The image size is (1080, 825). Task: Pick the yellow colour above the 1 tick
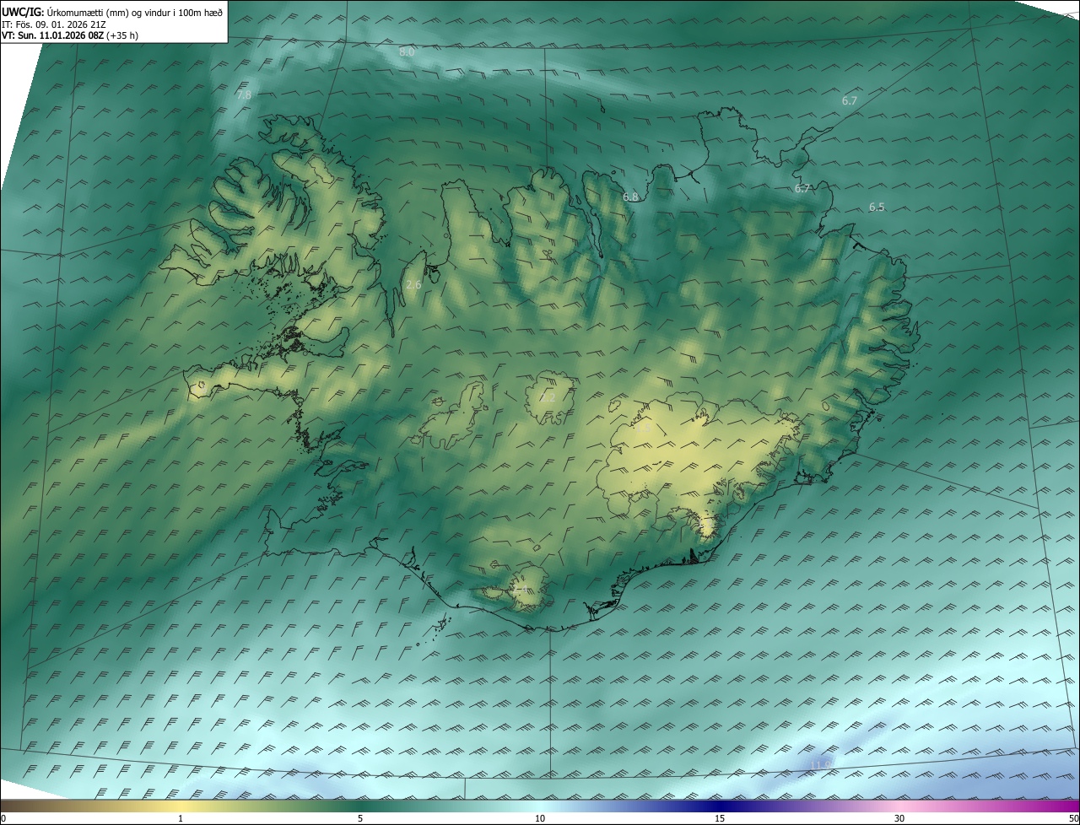coord(181,806)
